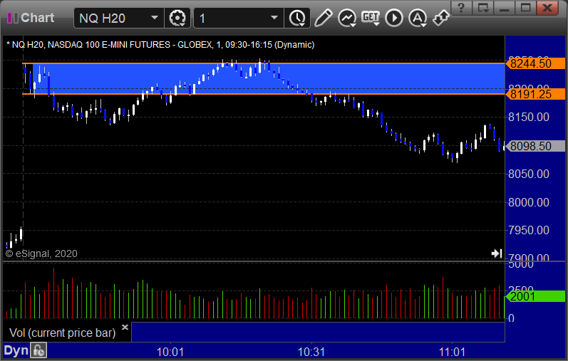Click the 8244.50 orange price label
Image resolution: width=568 pixels, height=361 pixels.
coord(535,63)
